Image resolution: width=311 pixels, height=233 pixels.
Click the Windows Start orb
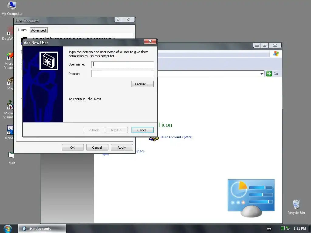tap(8, 229)
